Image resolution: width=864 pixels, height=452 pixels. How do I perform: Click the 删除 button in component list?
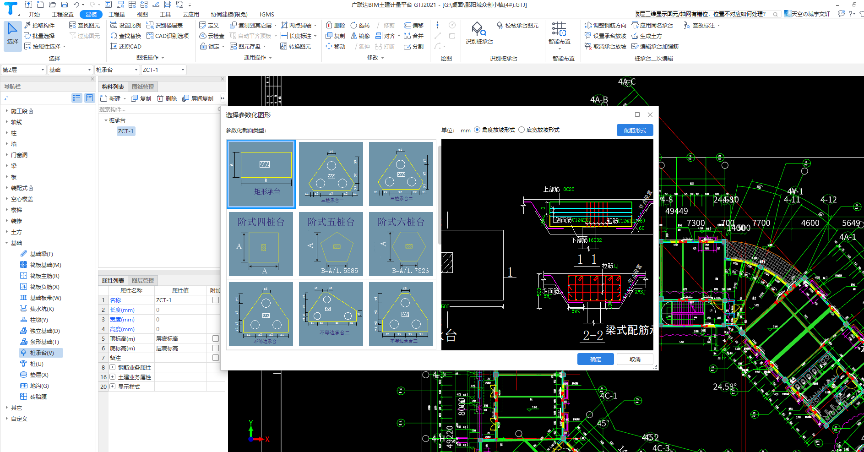(x=167, y=98)
